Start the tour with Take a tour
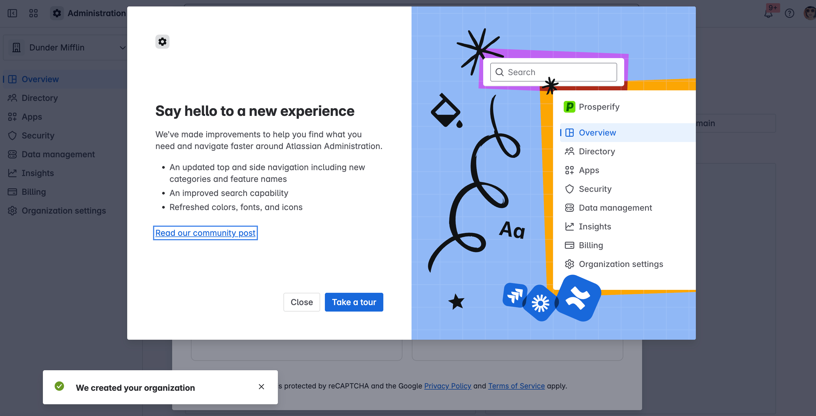The width and height of the screenshot is (816, 416). pyautogui.click(x=354, y=302)
